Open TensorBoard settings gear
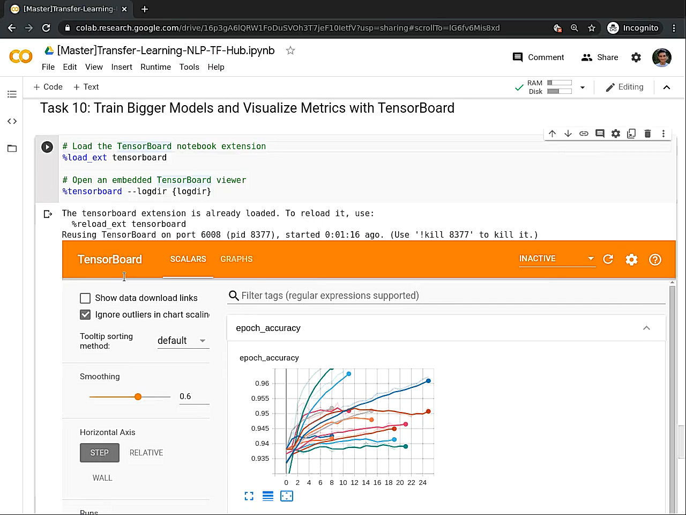 point(631,260)
